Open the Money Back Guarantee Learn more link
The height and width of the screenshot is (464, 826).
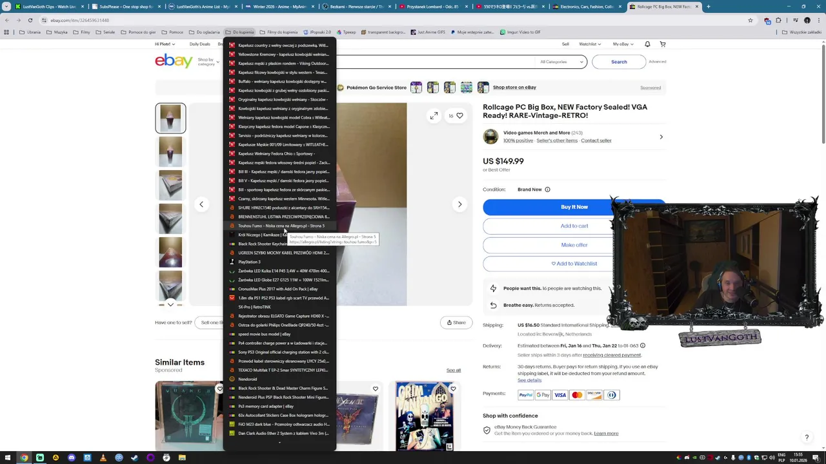click(x=606, y=434)
